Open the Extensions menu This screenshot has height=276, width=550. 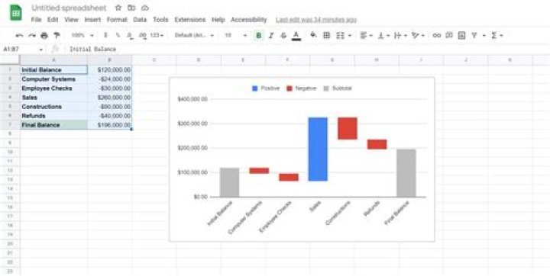189,20
